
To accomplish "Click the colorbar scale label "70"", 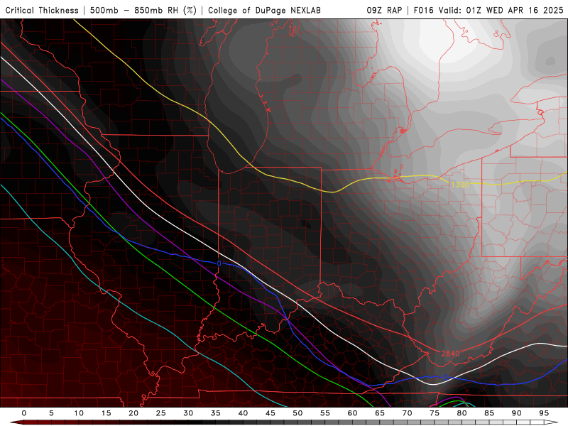I will [407, 413].
